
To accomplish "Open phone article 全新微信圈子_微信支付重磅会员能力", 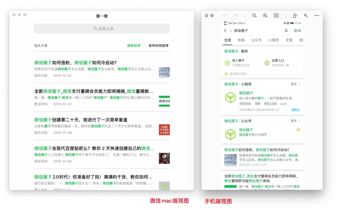I will (x=261, y=179).
